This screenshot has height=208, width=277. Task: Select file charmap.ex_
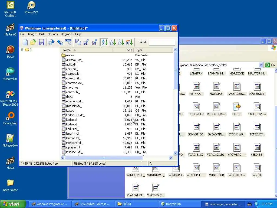(x=72, y=83)
